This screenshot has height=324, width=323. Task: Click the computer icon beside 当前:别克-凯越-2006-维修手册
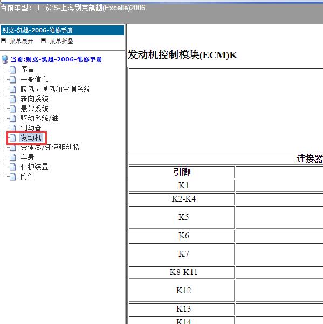[x=5, y=59]
